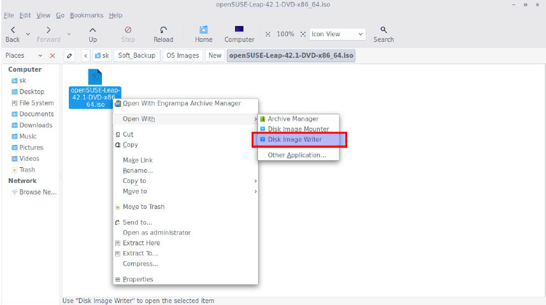Reset zoom via 100% label
546x305 pixels.
tap(285, 34)
